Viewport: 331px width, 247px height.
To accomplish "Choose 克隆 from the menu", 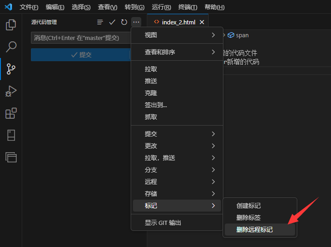I will [177, 93].
